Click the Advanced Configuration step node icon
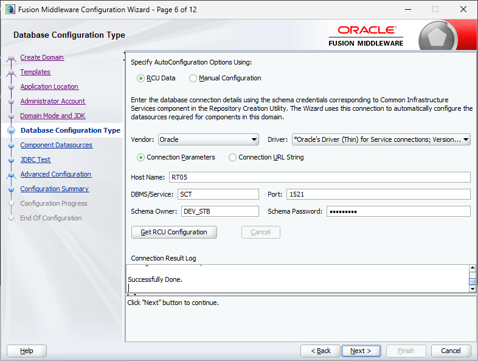Screen dimensions: 478x361 pos(12,175)
